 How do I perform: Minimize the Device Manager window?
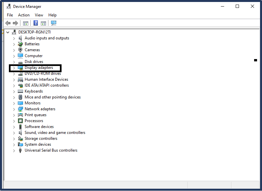223,6
